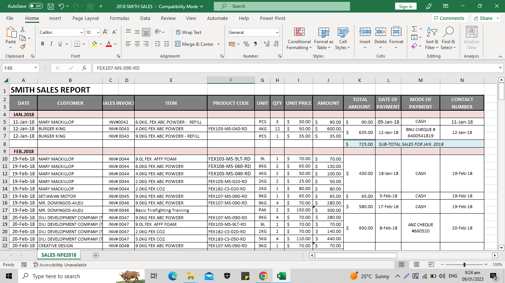Open the File menu

(x=10, y=18)
